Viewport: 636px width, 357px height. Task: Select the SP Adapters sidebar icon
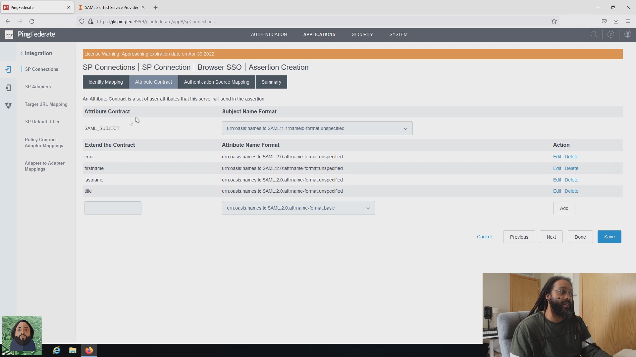click(x=8, y=88)
